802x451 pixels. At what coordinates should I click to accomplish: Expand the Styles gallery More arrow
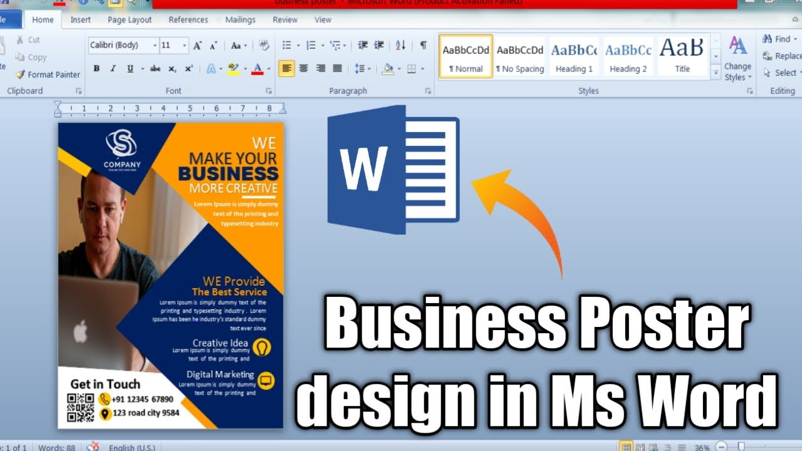tap(716, 73)
